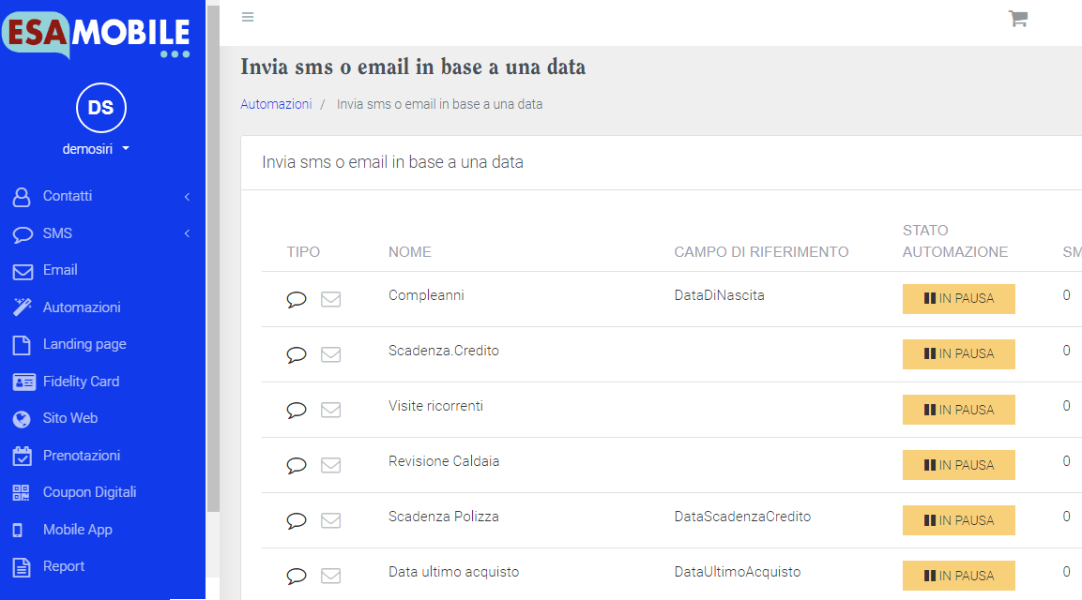This screenshot has width=1082, height=600.
Task: Click the DataUltimoAcquisto reference field cell
Action: coord(738,572)
